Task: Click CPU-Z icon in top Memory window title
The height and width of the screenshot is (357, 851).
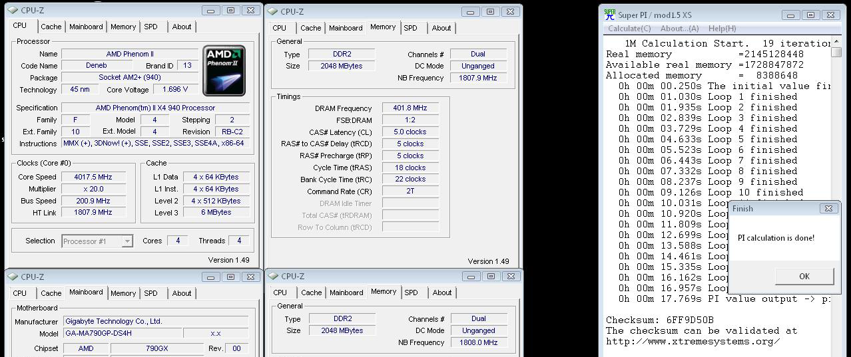Action: coord(272,11)
